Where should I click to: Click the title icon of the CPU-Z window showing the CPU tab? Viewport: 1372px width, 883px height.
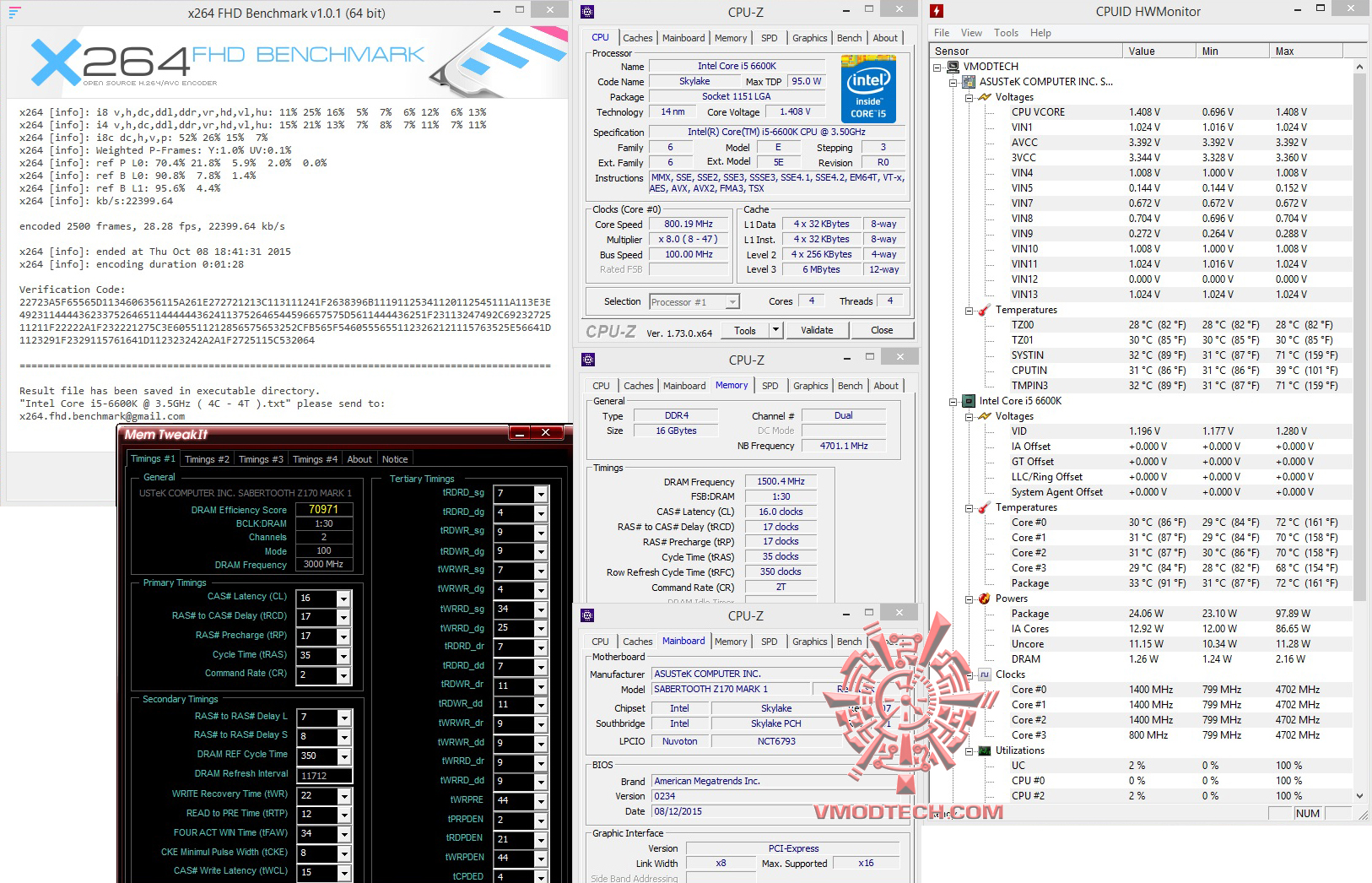[x=587, y=12]
